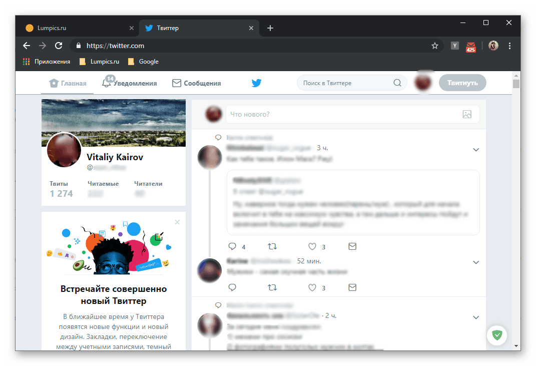The image size is (536, 366).
Task: Open a new browser tab
Action: tap(270, 28)
